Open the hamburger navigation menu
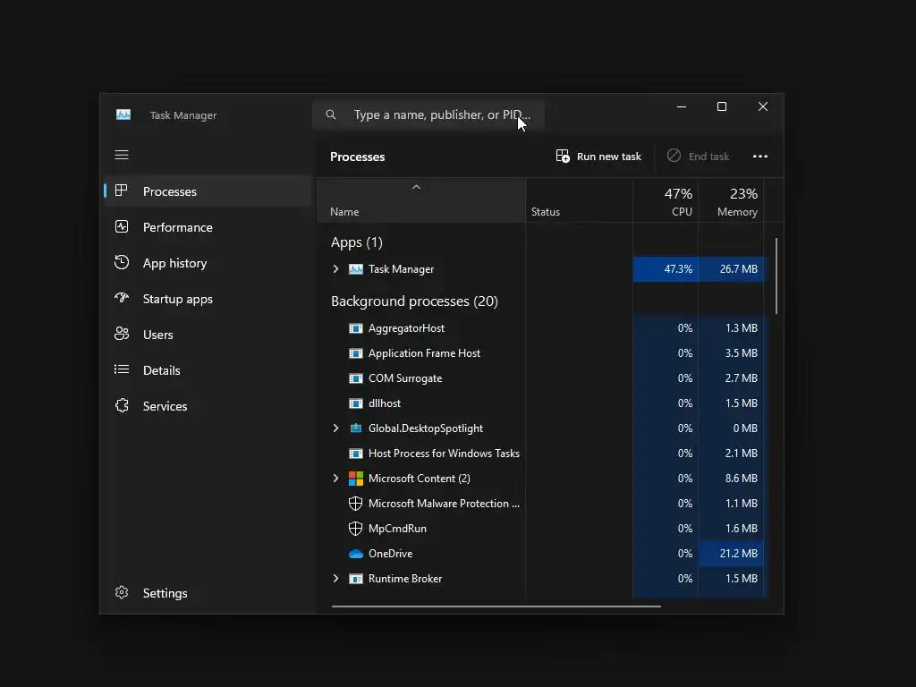Viewport: 916px width, 687px height. pos(122,155)
